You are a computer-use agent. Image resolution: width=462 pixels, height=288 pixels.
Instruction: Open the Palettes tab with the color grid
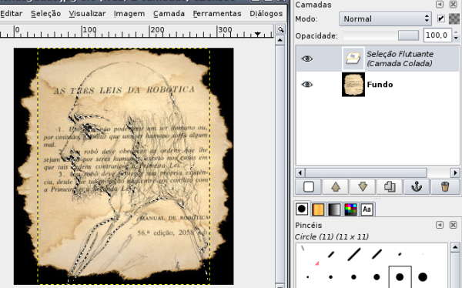(x=350, y=209)
